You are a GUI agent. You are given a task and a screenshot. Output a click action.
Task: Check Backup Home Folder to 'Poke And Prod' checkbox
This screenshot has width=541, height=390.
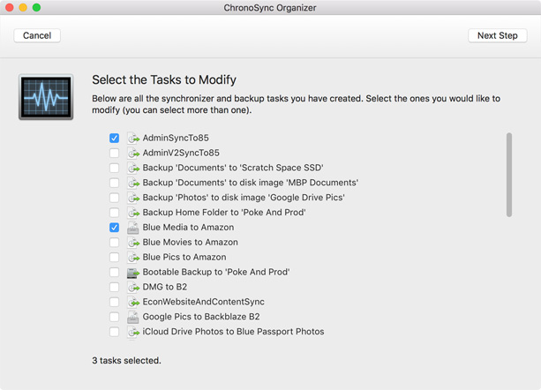coord(114,213)
